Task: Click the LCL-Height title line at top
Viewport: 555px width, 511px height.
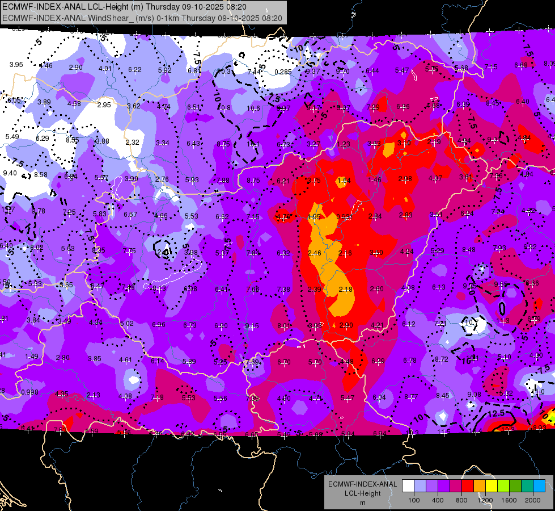Action: tap(124, 7)
